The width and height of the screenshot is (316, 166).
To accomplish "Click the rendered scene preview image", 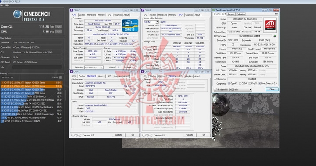I will (245, 120).
